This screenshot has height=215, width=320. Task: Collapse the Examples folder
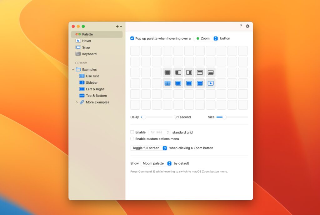pyautogui.click(x=72, y=69)
